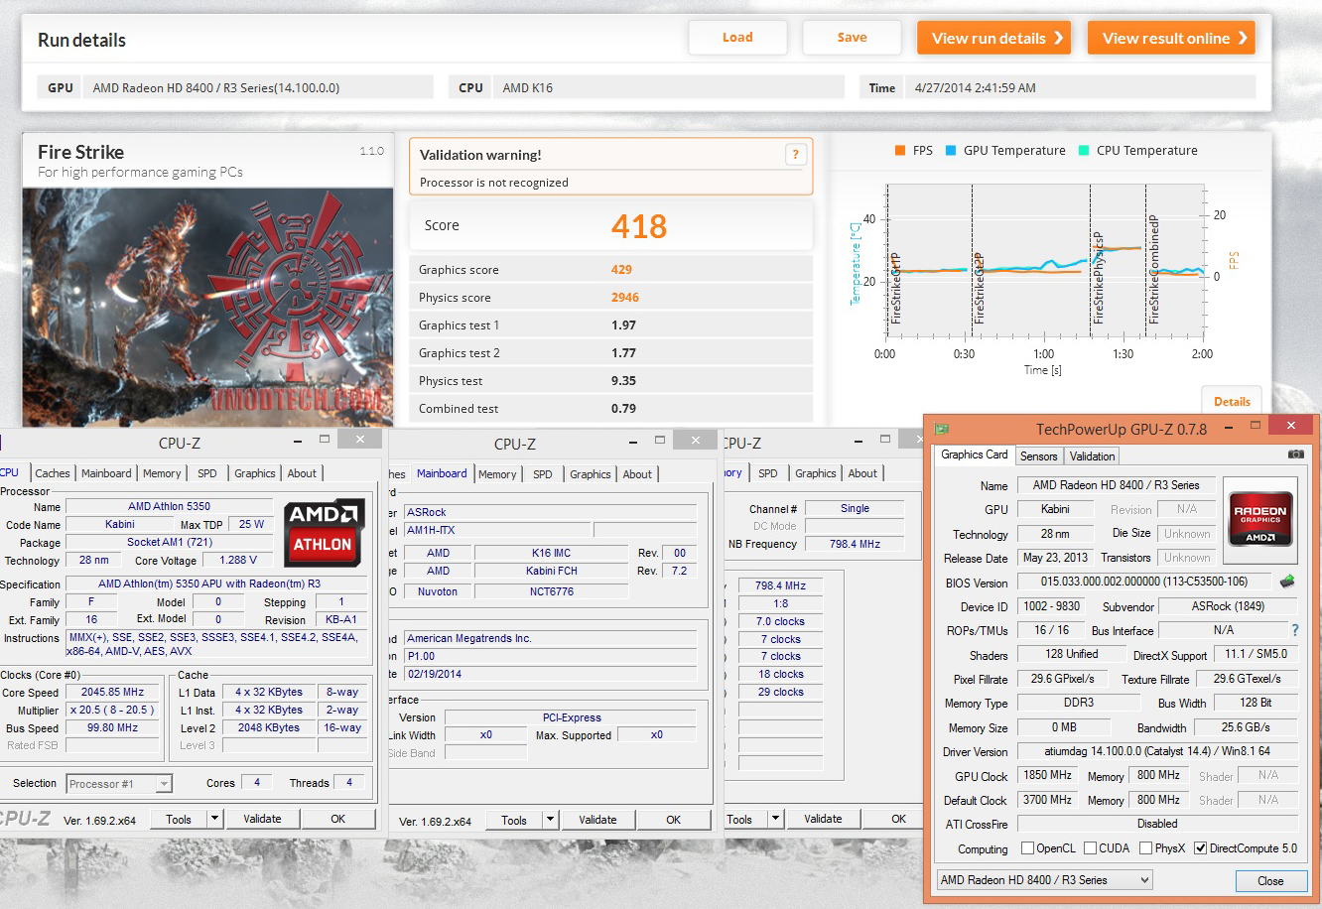
Task: Expand the Tools arrow in the Mainboard CPU-Z window
Action: 550,820
